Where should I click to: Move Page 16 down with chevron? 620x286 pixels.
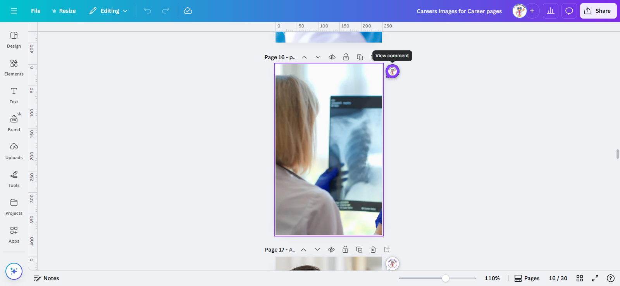click(318, 57)
